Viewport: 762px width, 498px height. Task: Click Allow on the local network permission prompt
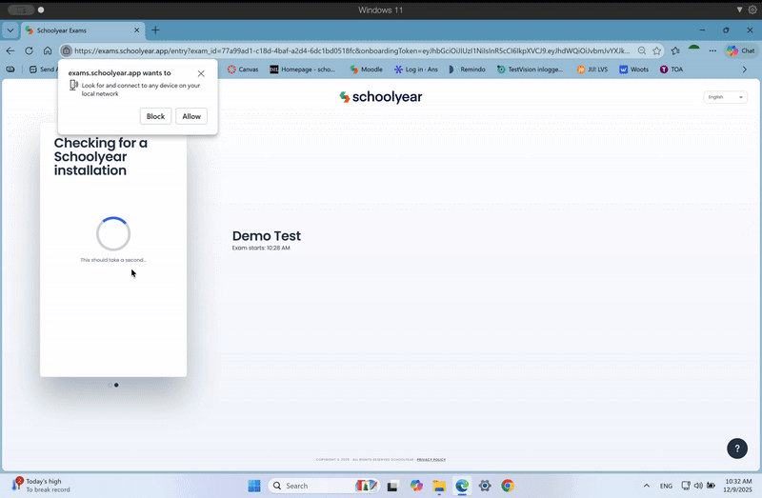[x=191, y=116]
